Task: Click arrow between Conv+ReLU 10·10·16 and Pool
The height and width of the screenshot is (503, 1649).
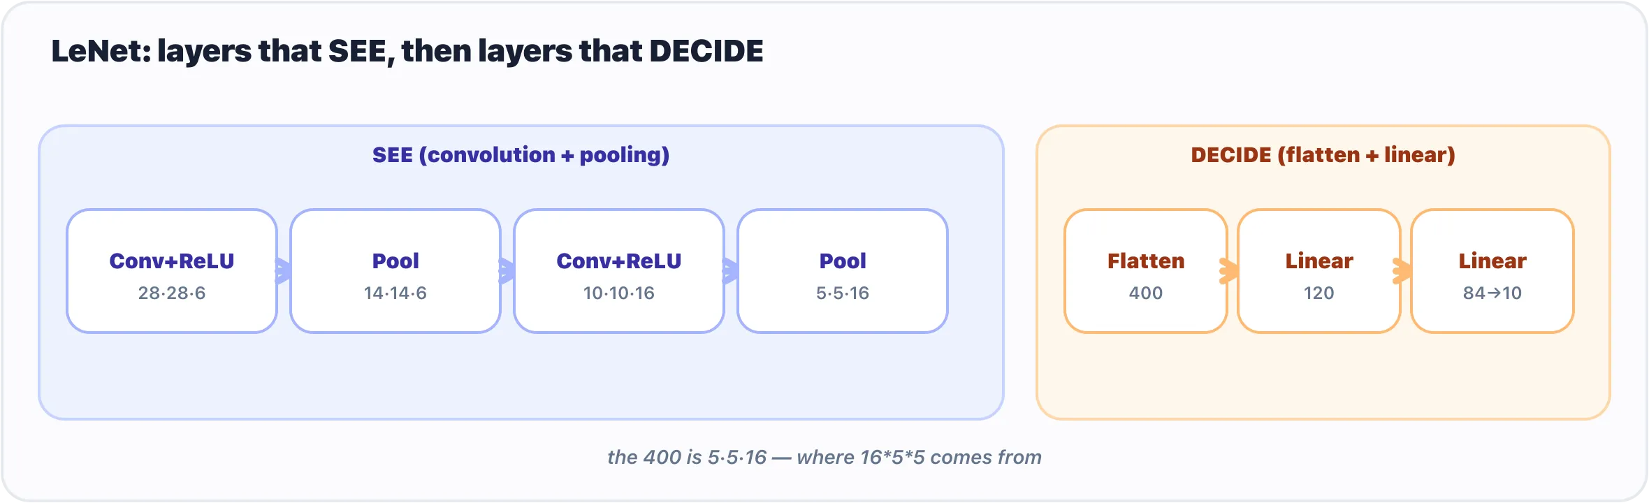Action: tap(731, 271)
